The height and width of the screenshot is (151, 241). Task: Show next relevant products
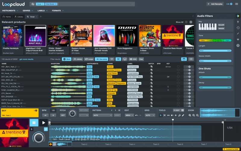pyautogui.click(x=191, y=22)
